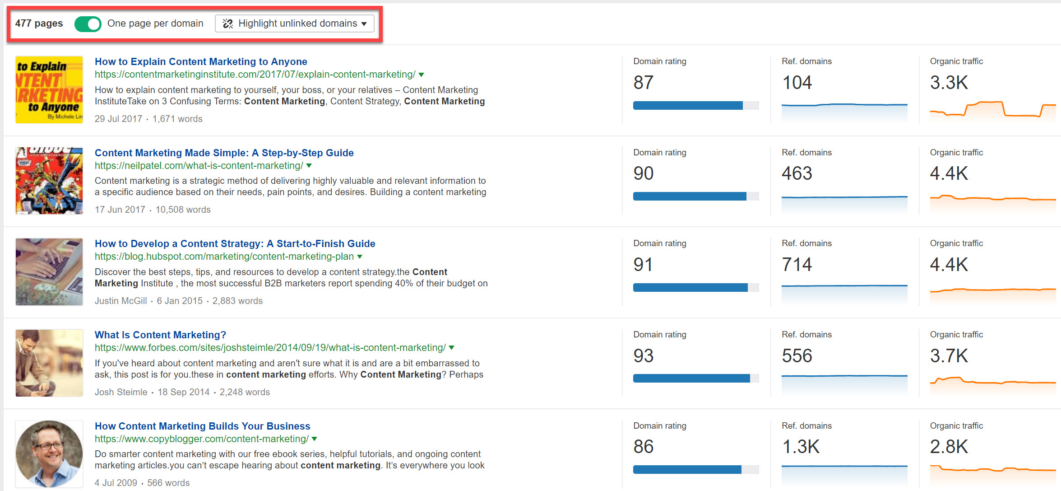Toggle the One page per domain switch
Viewport: 1061px width, 491px height.
88,23
